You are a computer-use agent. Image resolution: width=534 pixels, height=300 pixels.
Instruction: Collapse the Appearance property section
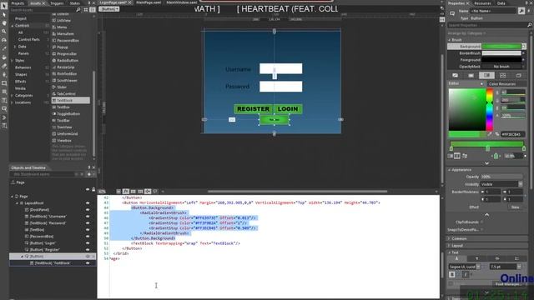(450, 170)
